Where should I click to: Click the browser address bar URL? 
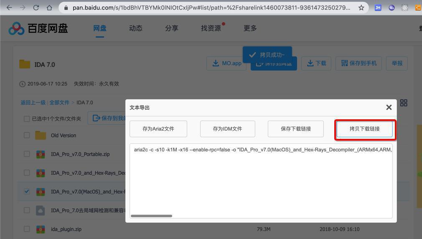point(211,8)
